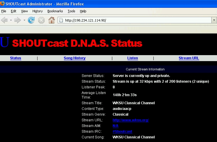
Task: Focus the address bar URL field
Action: 134,20
